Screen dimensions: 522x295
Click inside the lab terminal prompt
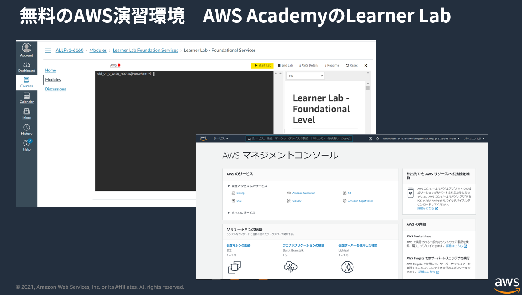pos(125,74)
